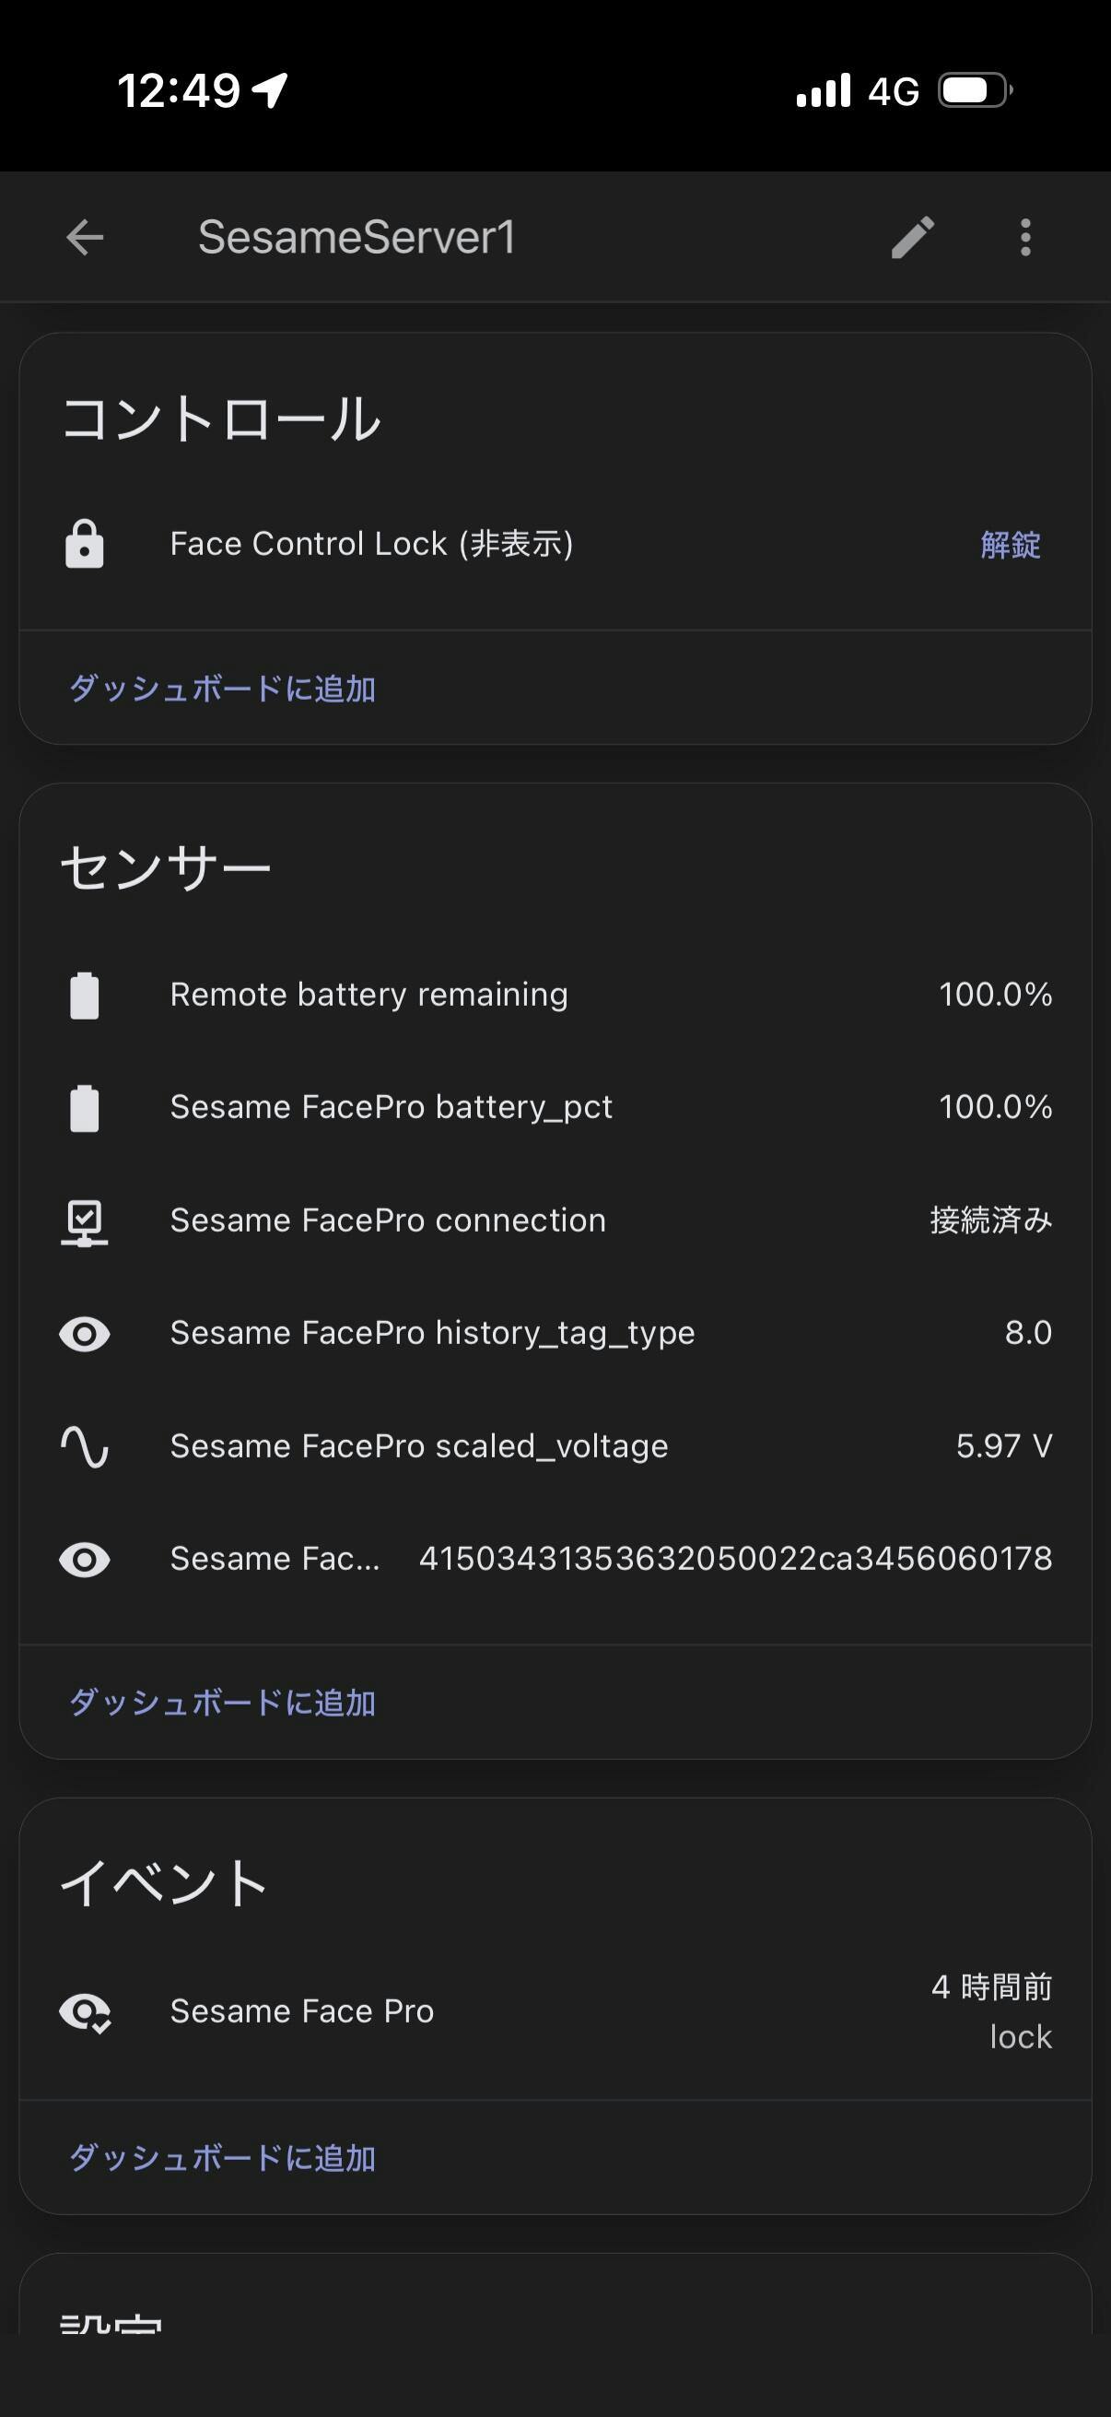Tap the back arrow icon
Viewport: 1111px width, 2417px height.
(85, 238)
